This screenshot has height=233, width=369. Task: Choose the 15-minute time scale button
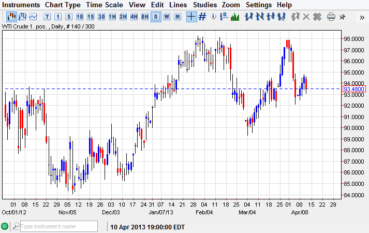tap(91, 17)
